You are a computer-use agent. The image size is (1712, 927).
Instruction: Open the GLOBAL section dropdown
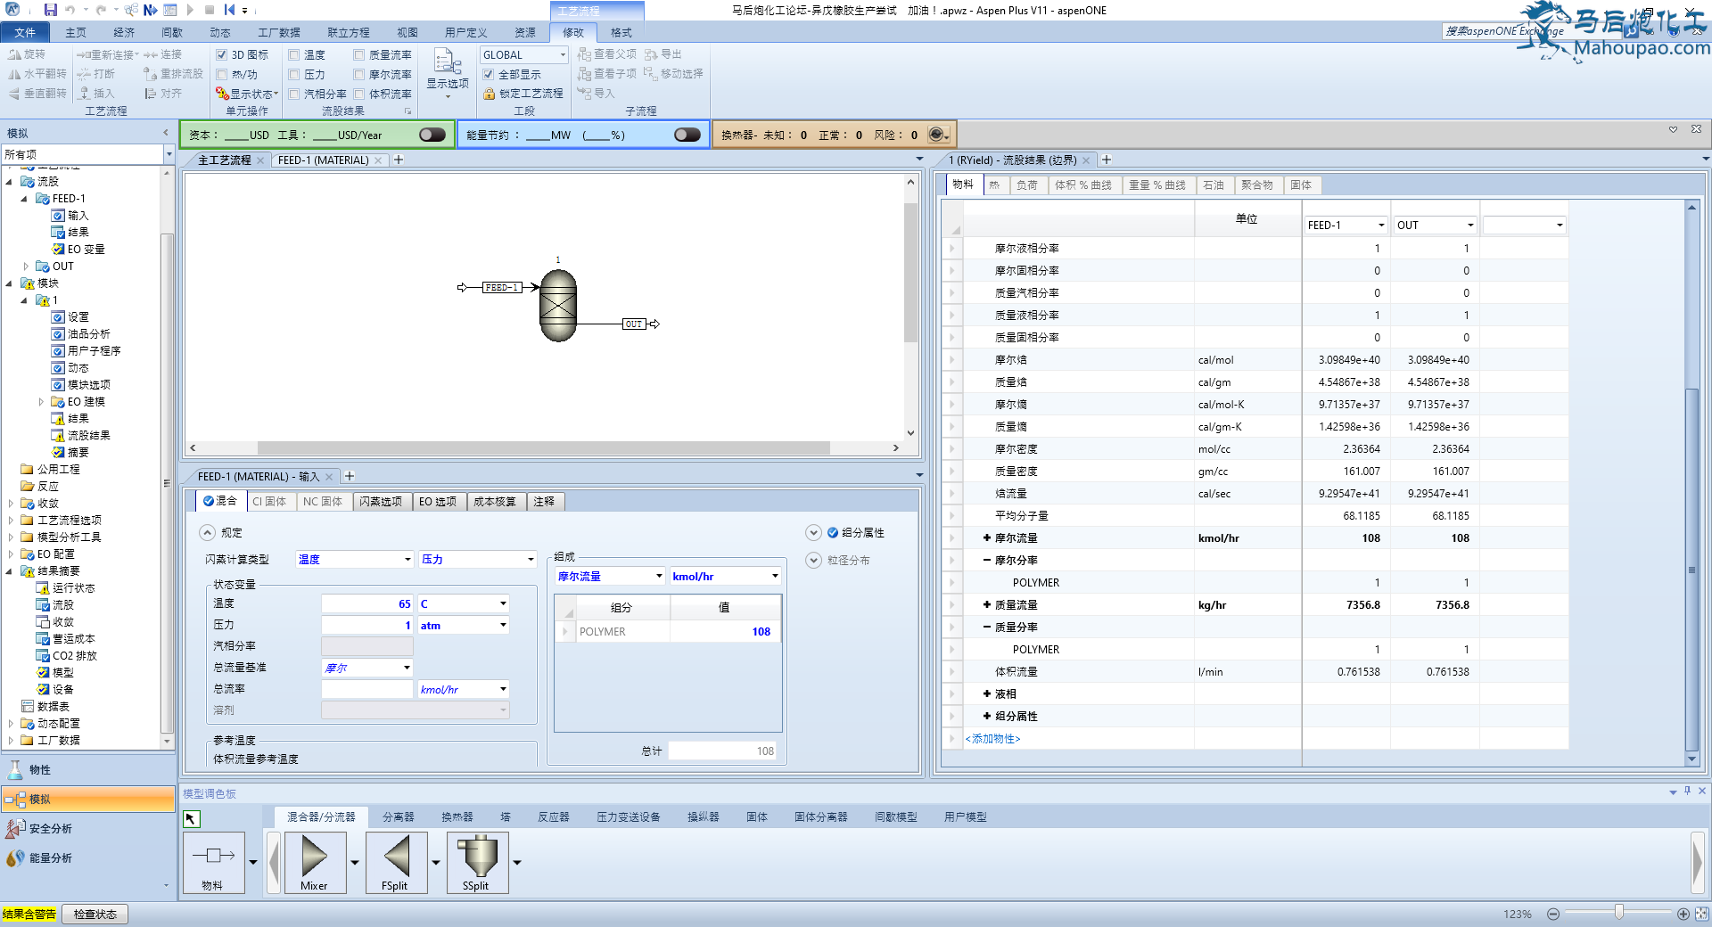(x=563, y=55)
